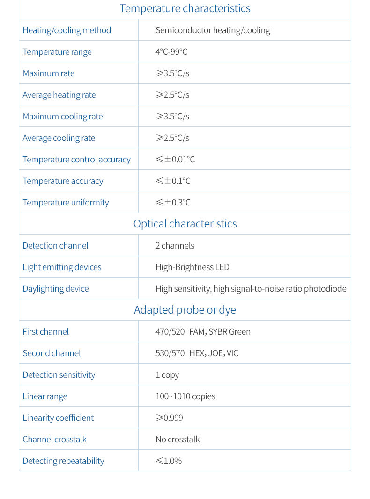Select the Temperature uniformity label
Viewport: 370px width, 499px height.
pyautogui.click(x=66, y=203)
